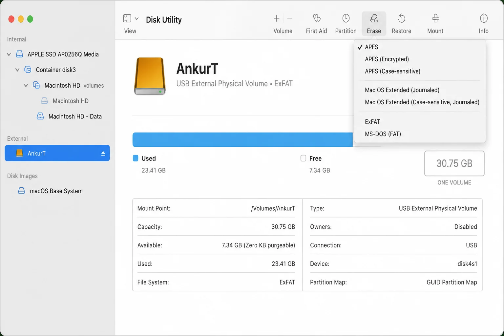This screenshot has height=336, width=504.
Task: Click the Disk Images section header
Action: pos(22,176)
